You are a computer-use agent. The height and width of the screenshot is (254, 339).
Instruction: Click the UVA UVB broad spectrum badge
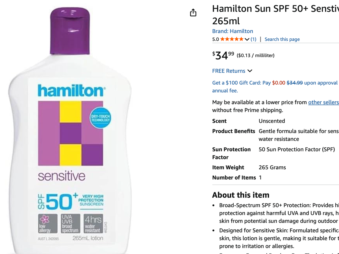pos(71,224)
